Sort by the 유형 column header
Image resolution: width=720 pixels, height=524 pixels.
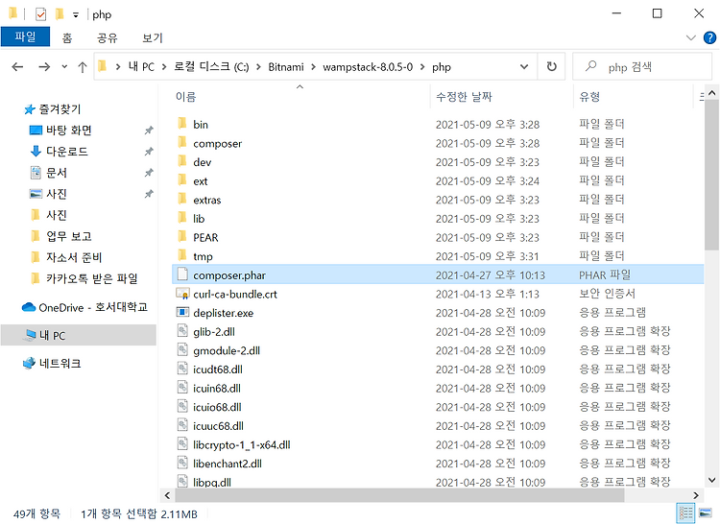click(589, 97)
